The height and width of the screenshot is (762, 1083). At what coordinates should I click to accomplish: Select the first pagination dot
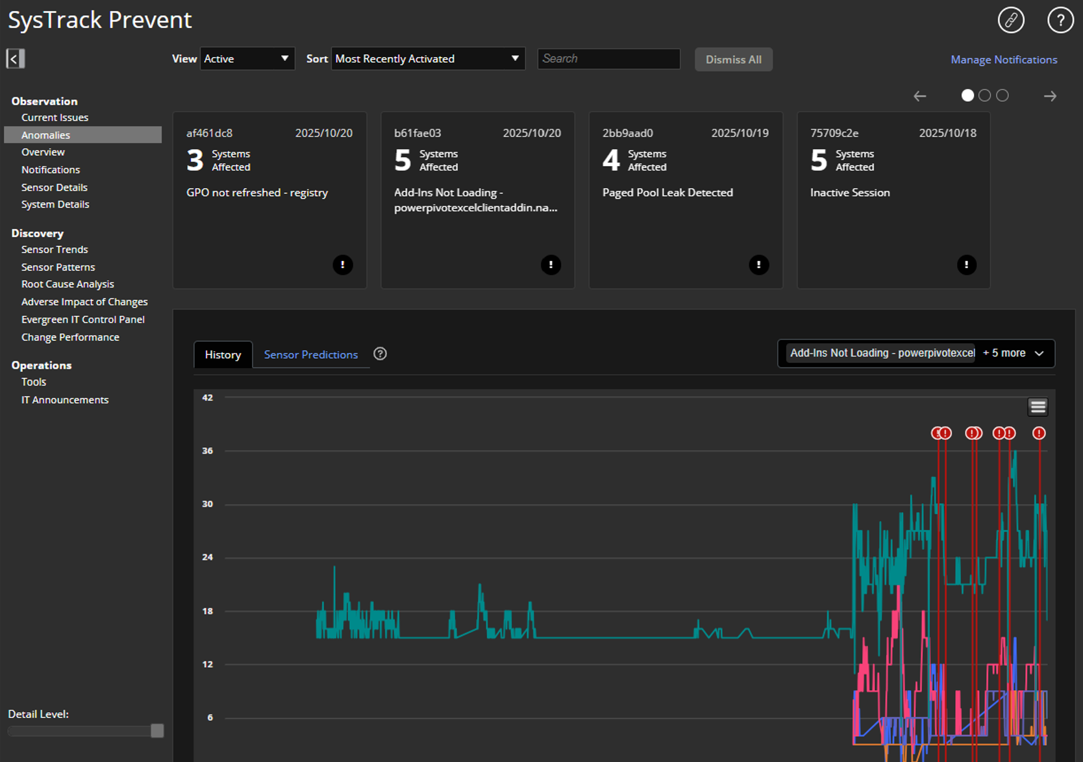(967, 95)
